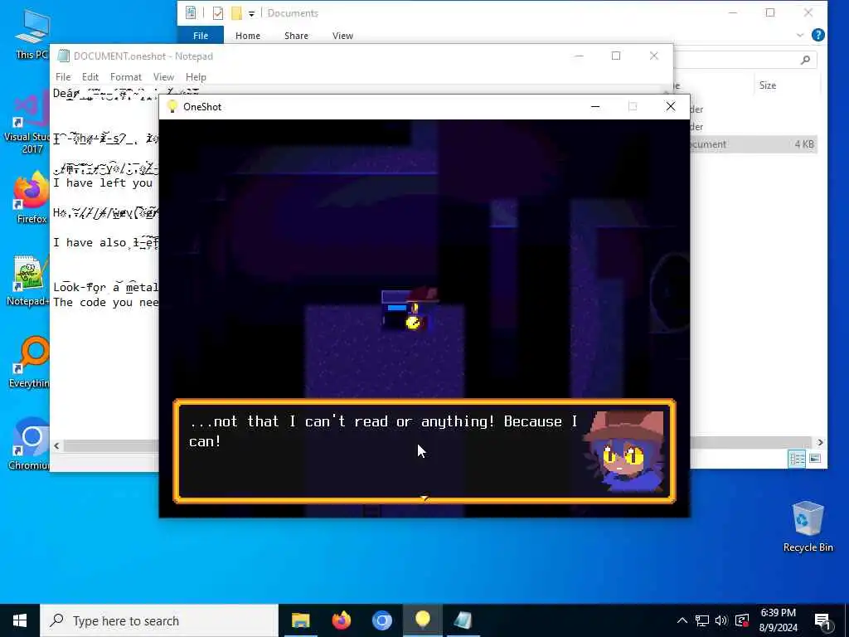
Task: Maximize the Notepad window
Action: [x=616, y=56]
